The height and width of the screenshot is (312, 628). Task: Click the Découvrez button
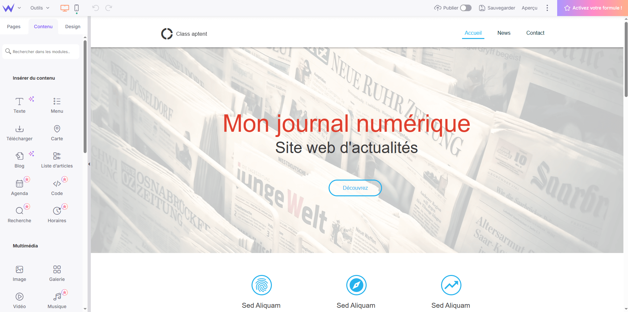355,188
